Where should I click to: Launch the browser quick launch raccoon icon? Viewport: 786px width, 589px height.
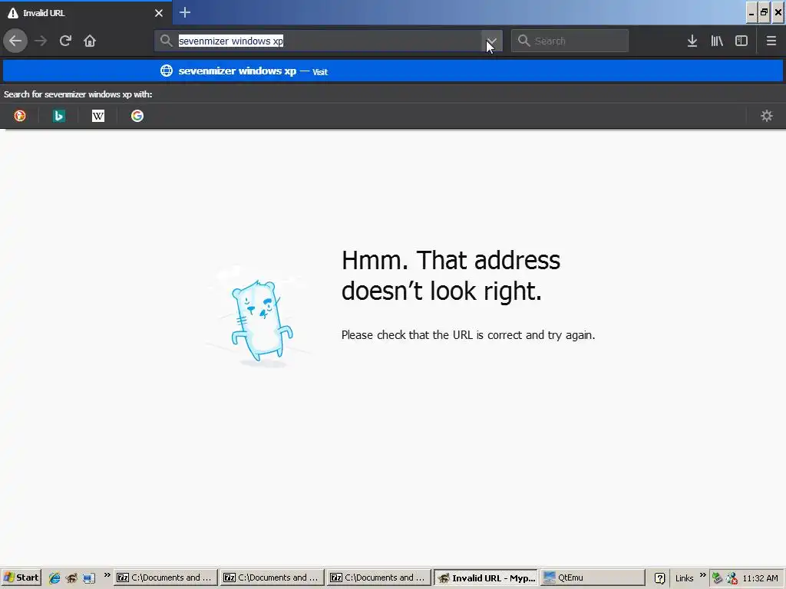pos(71,578)
